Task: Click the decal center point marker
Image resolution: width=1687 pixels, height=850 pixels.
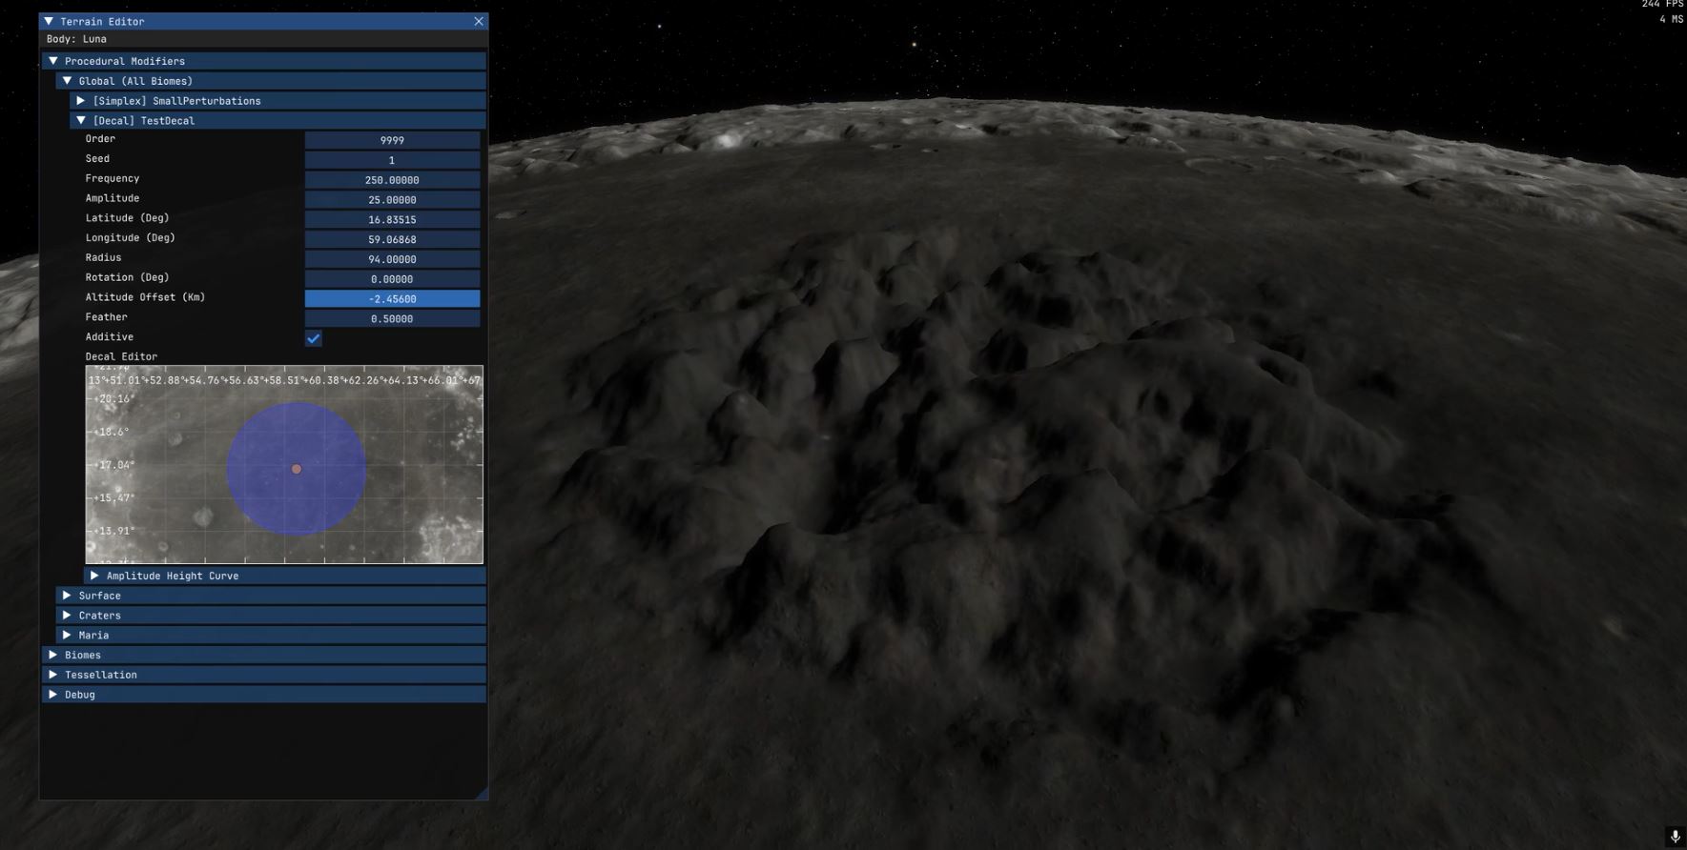Action: (297, 469)
